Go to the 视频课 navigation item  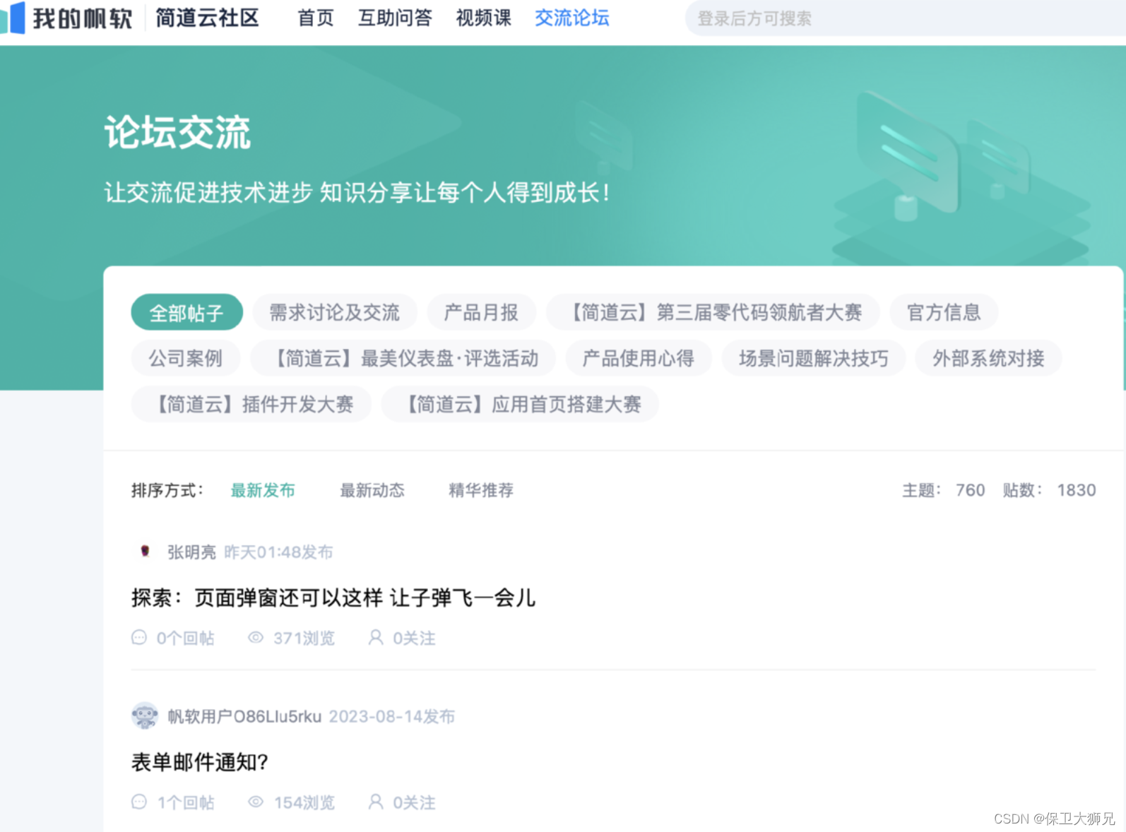pyautogui.click(x=484, y=18)
